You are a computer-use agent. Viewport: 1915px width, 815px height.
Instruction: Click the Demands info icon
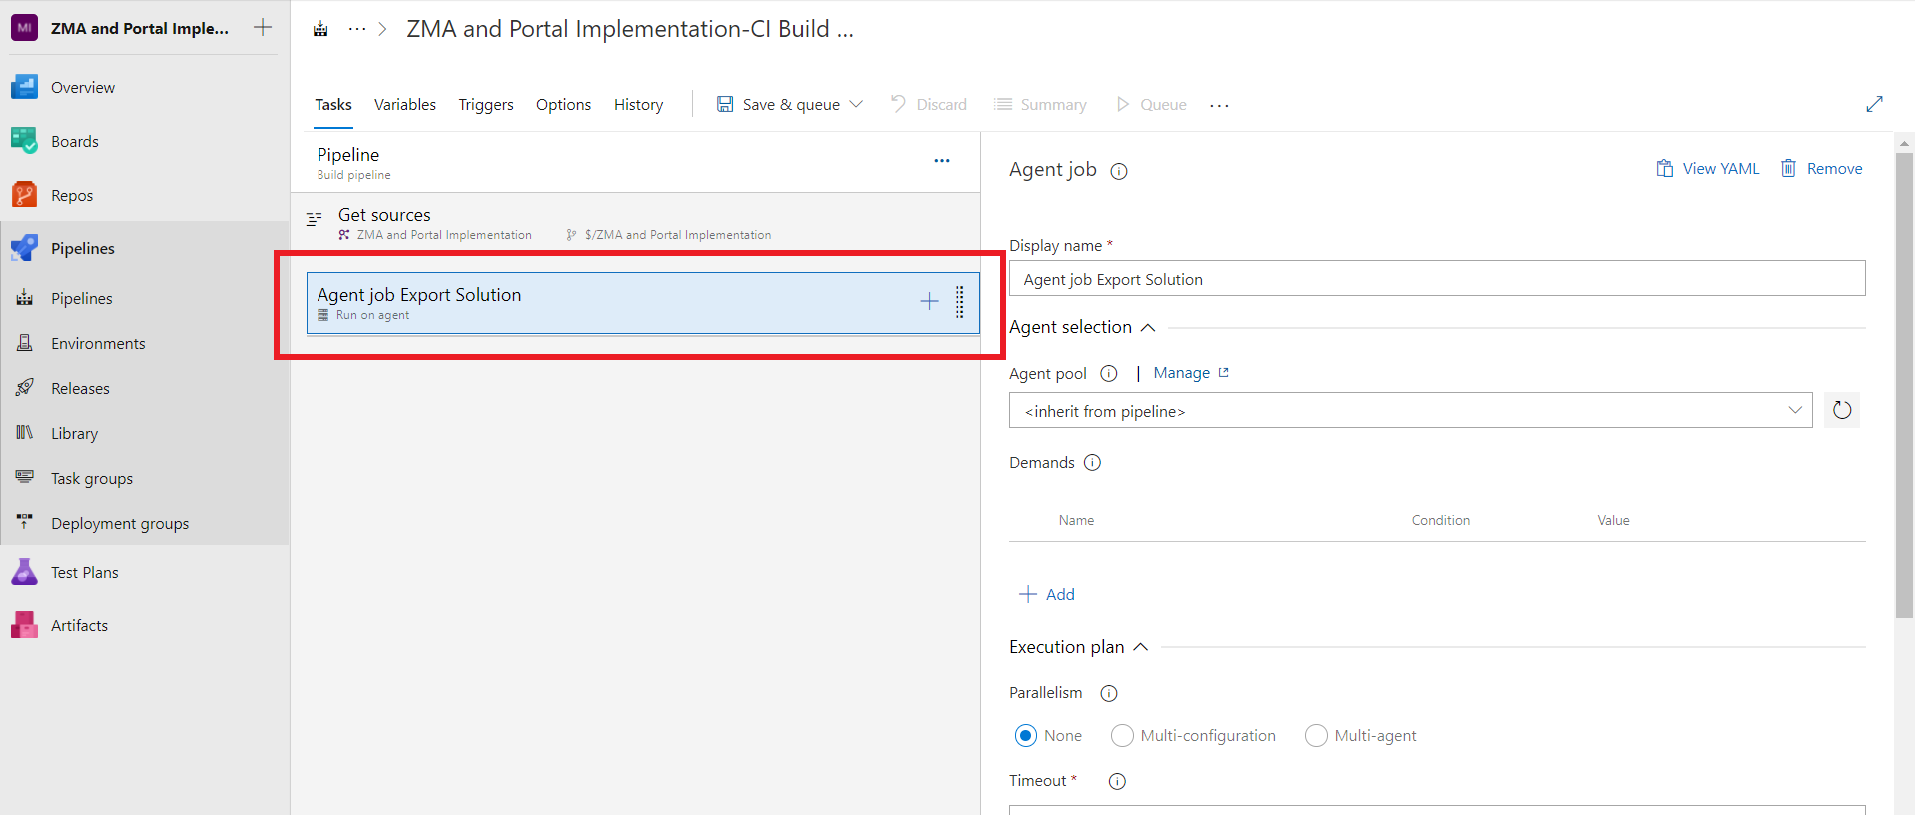pos(1092,463)
